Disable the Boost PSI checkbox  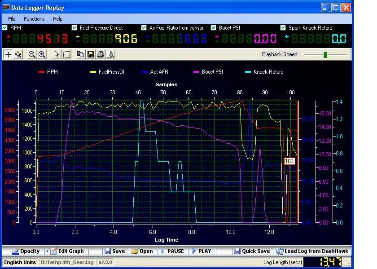213,28
